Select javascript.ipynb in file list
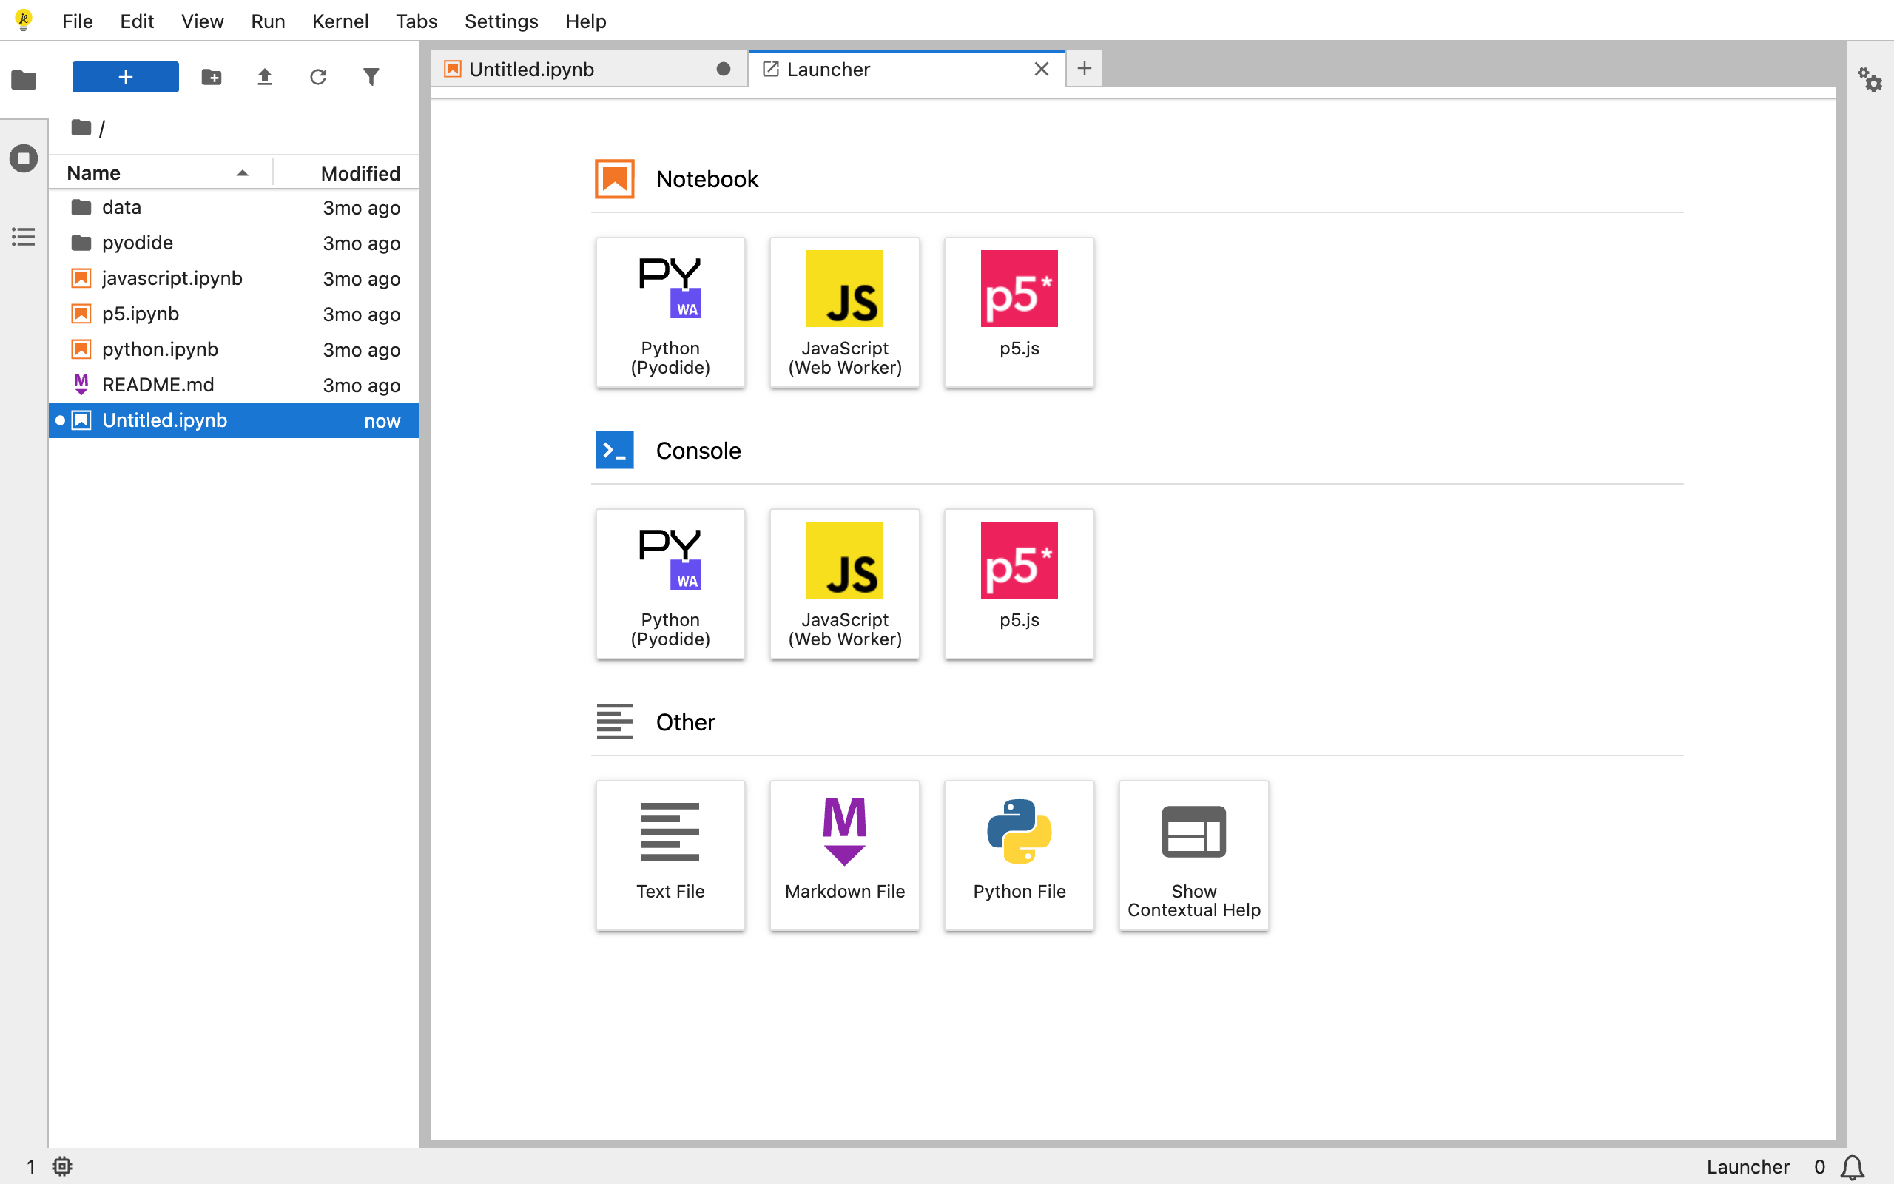Image resolution: width=1894 pixels, height=1184 pixels. tap(233, 278)
